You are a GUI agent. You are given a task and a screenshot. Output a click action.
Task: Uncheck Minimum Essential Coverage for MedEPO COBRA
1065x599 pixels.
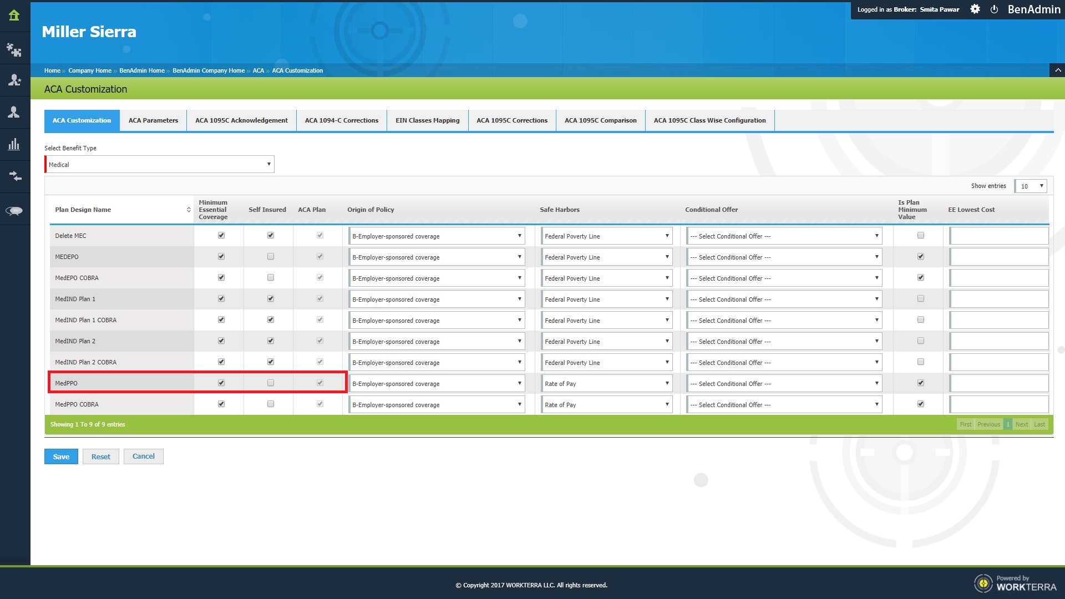[x=221, y=277]
